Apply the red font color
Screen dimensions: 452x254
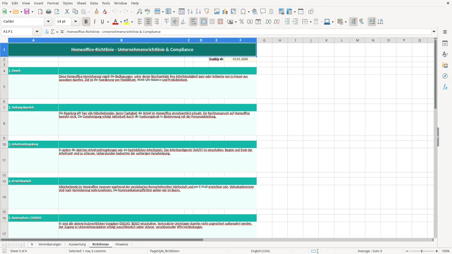click(116, 22)
